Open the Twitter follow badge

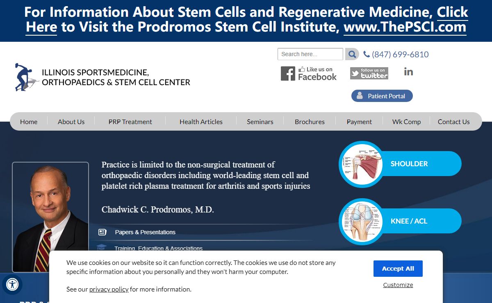point(369,73)
